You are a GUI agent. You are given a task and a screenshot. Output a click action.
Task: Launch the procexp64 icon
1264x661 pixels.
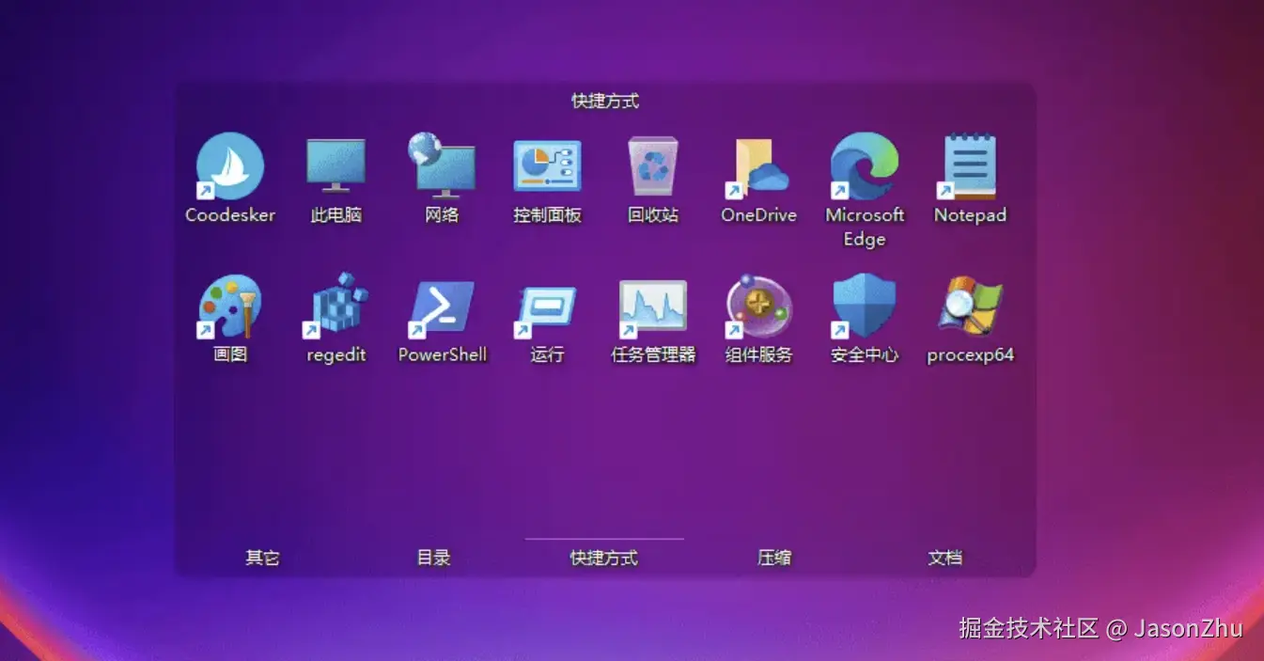click(x=970, y=307)
